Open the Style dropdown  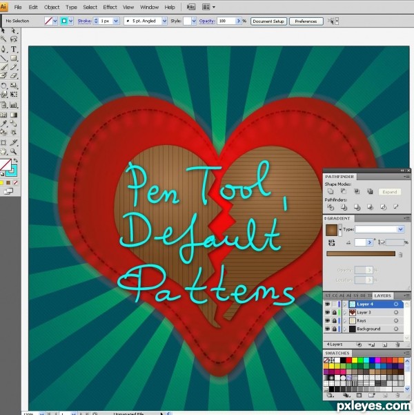point(194,21)
